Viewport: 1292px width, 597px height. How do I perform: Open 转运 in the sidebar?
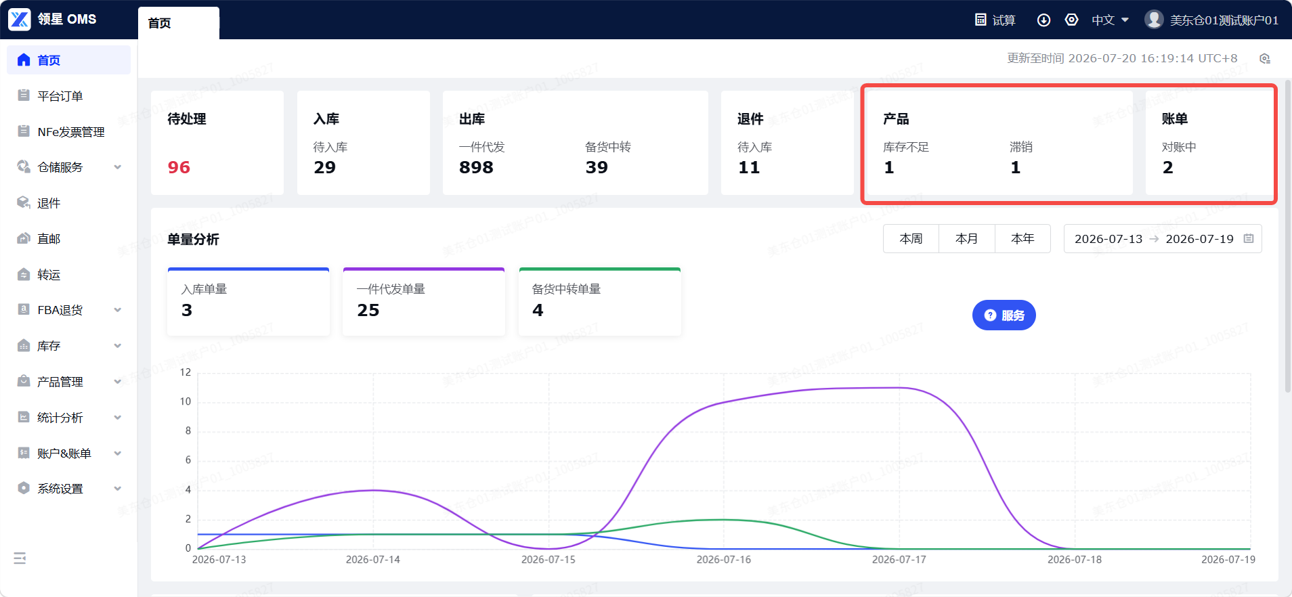pos(68,275)
